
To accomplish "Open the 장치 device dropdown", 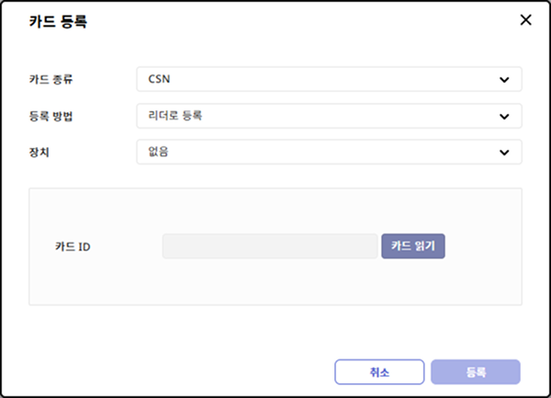I will [329, 152].
